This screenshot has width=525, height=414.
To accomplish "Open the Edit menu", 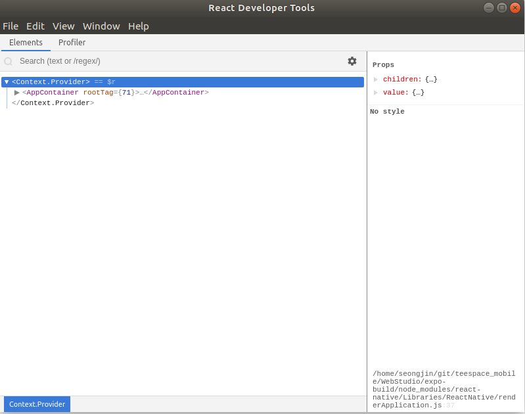I will click(x=35, y=26).
